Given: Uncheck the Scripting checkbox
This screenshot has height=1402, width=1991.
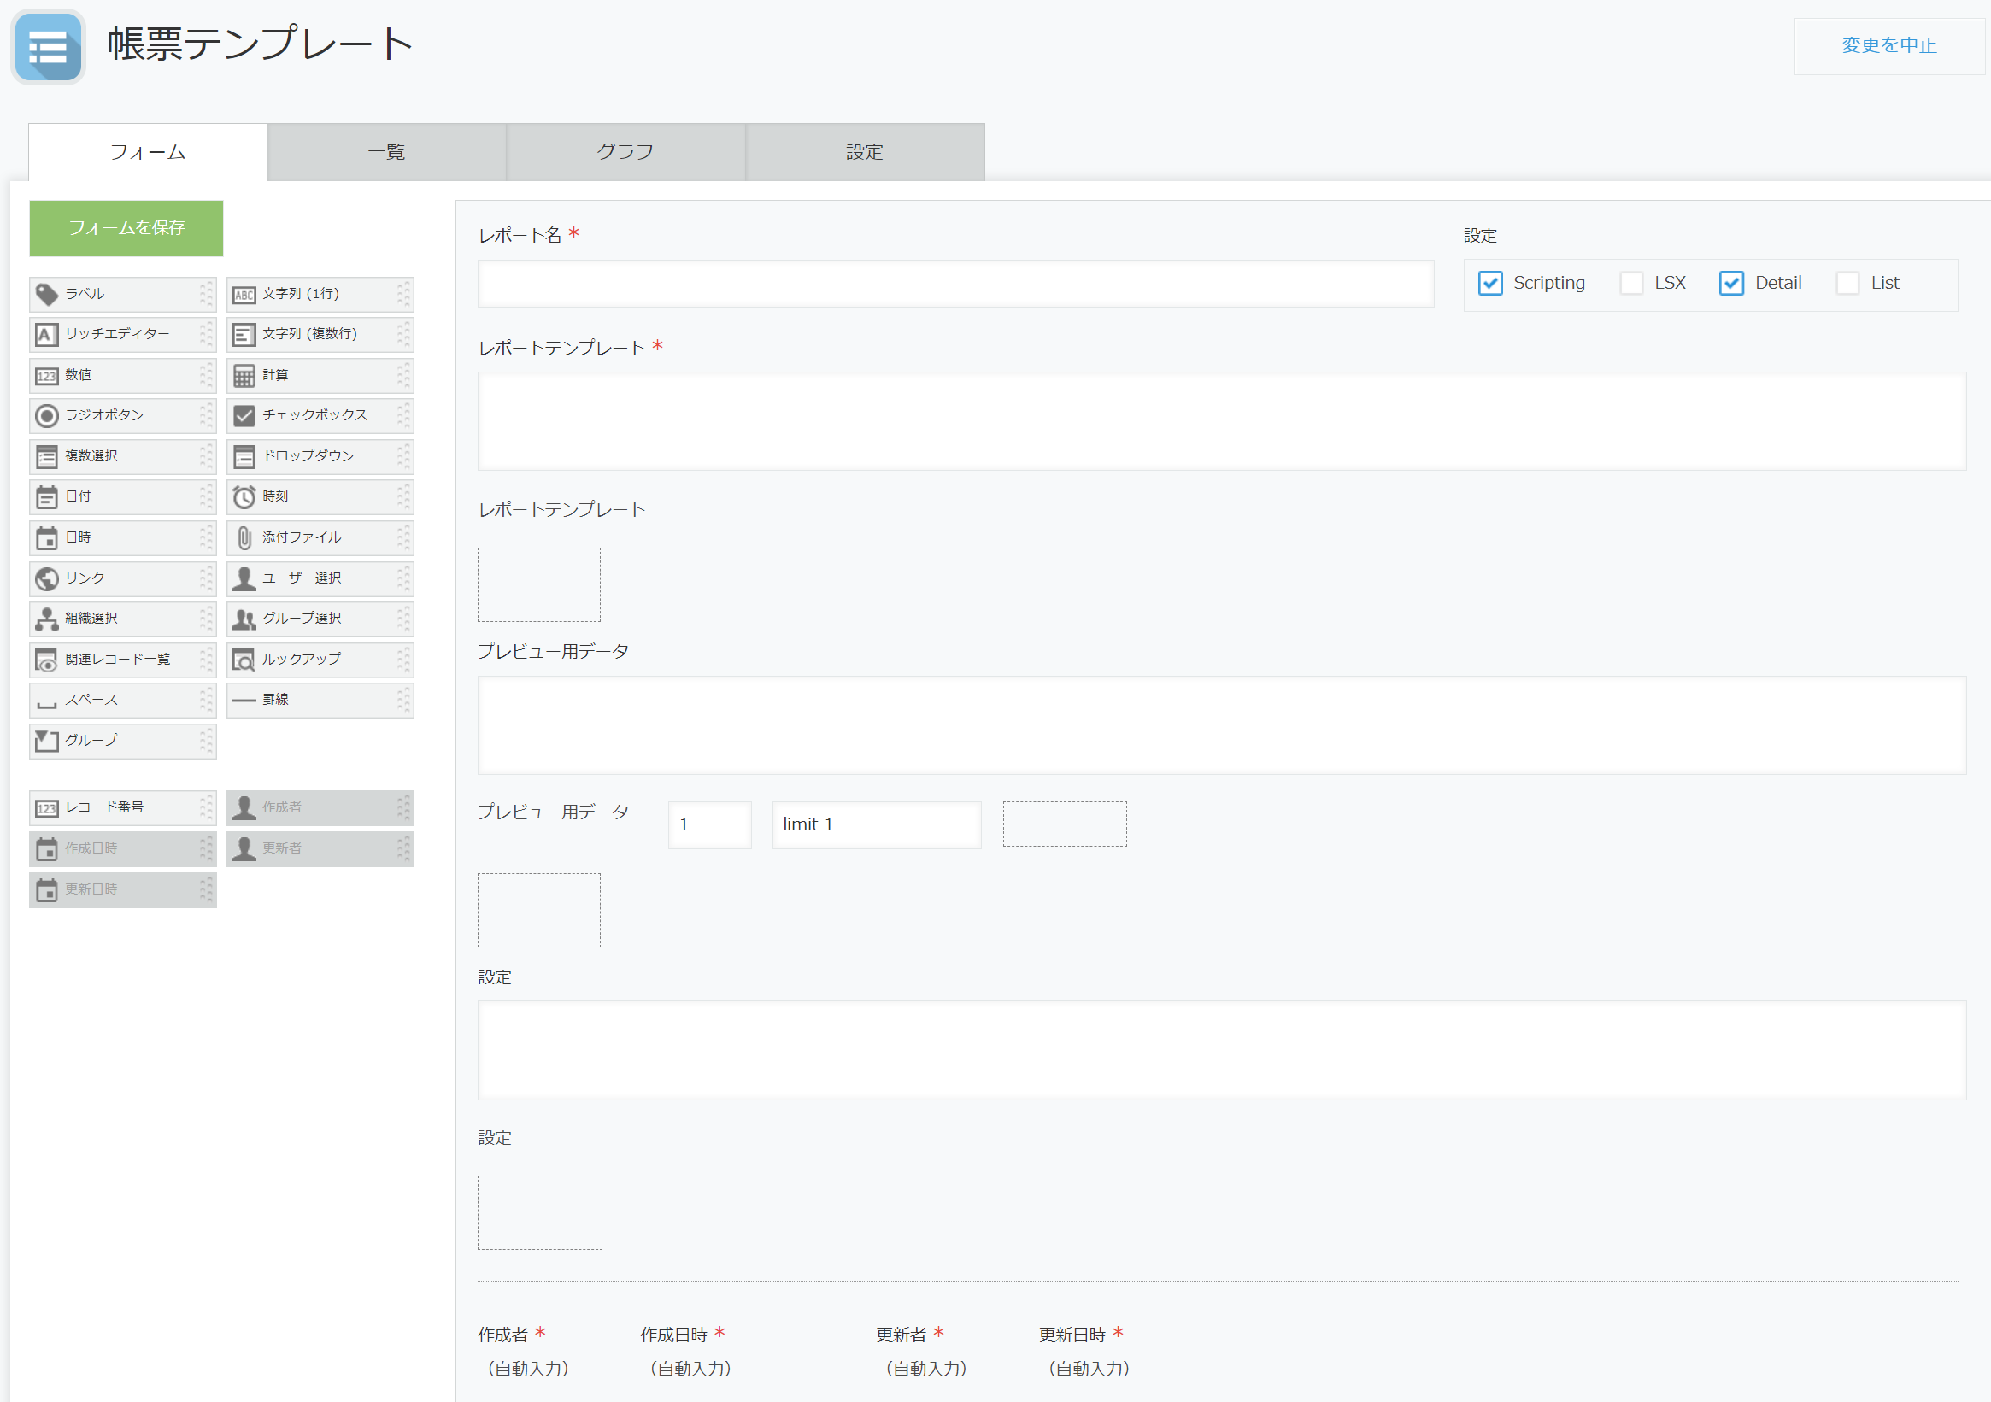Looking at the screenshot, I should (x=1489, y=284).
